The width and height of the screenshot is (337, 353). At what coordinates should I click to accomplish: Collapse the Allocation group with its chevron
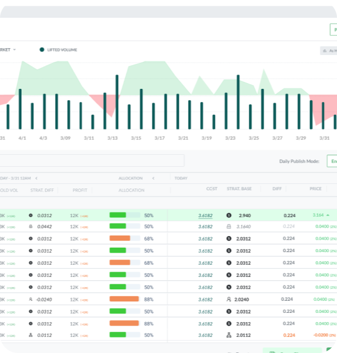point(153,178)
